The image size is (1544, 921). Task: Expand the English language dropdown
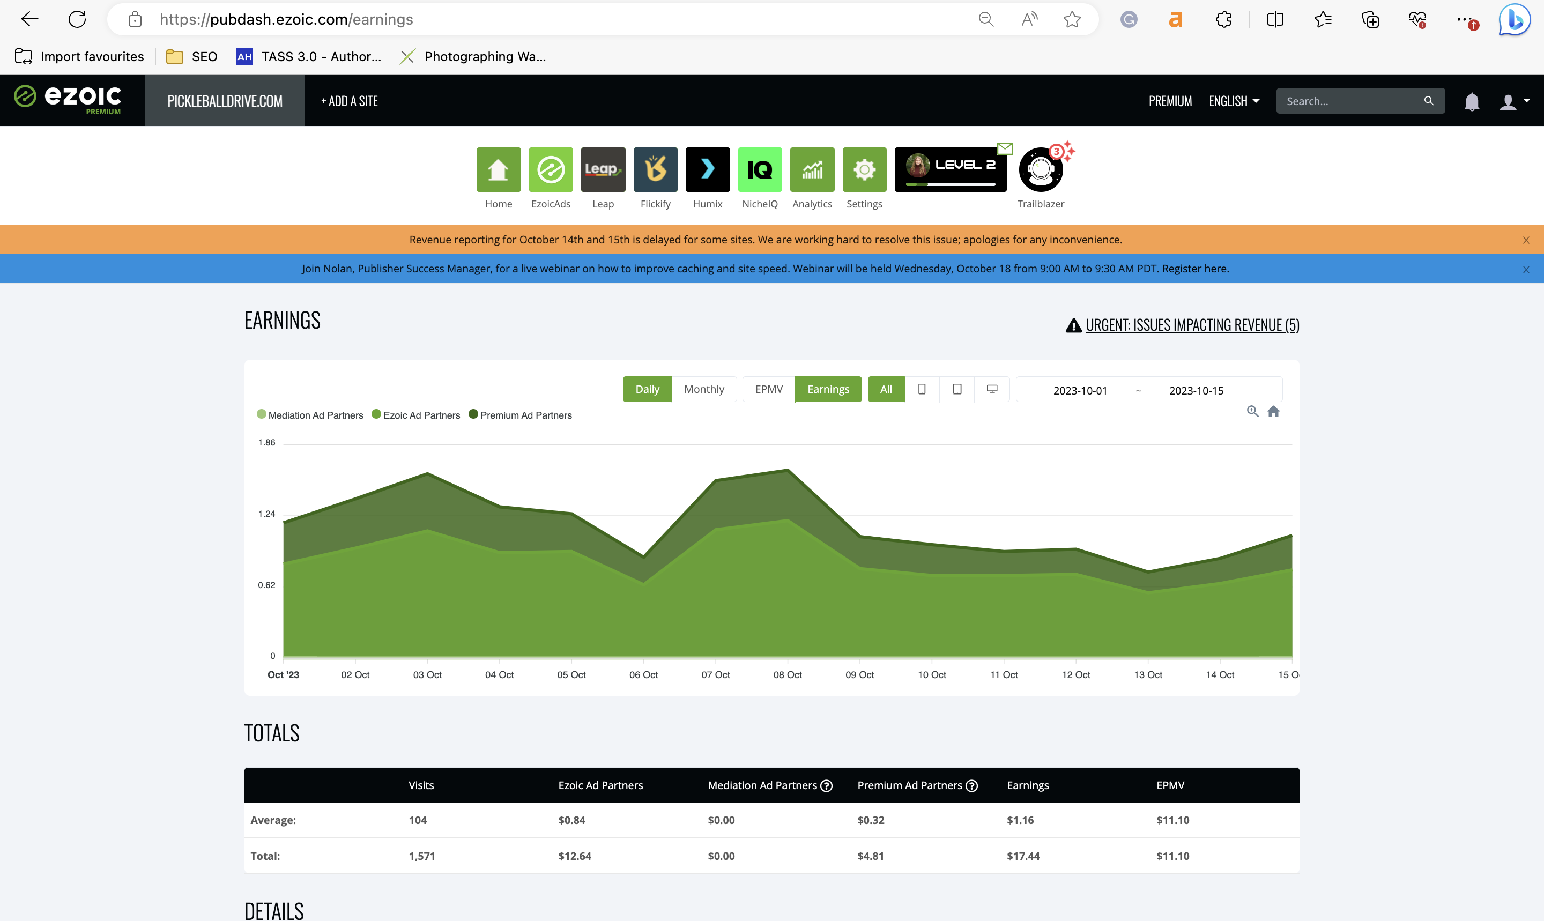click(1234, 101)
